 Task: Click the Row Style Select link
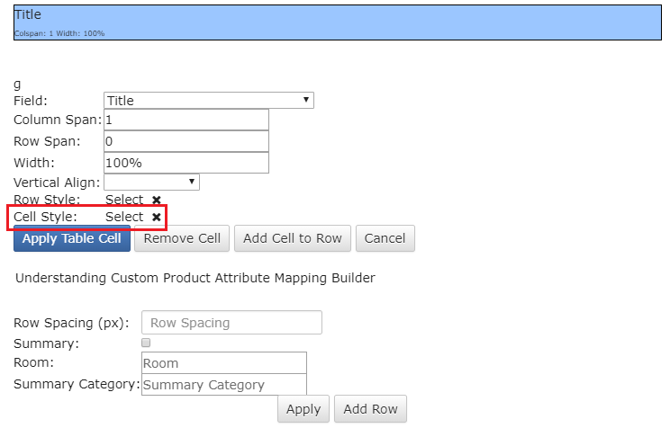(x=124, y=200)
